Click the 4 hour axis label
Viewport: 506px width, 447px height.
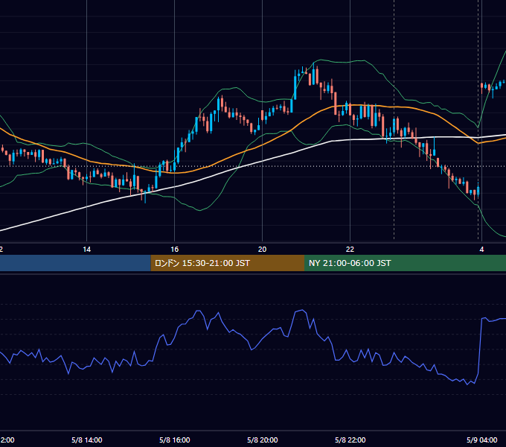coord(481,250)
